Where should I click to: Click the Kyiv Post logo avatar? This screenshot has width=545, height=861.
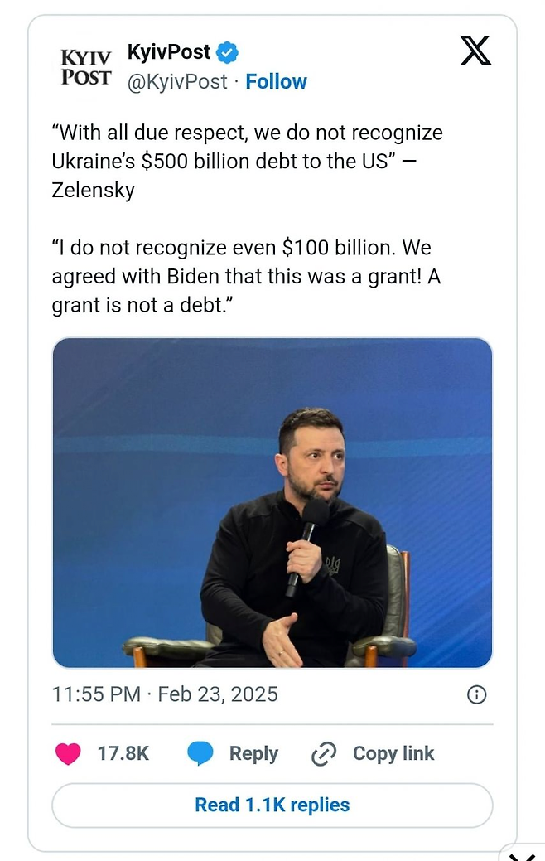[x=85, y=67]
